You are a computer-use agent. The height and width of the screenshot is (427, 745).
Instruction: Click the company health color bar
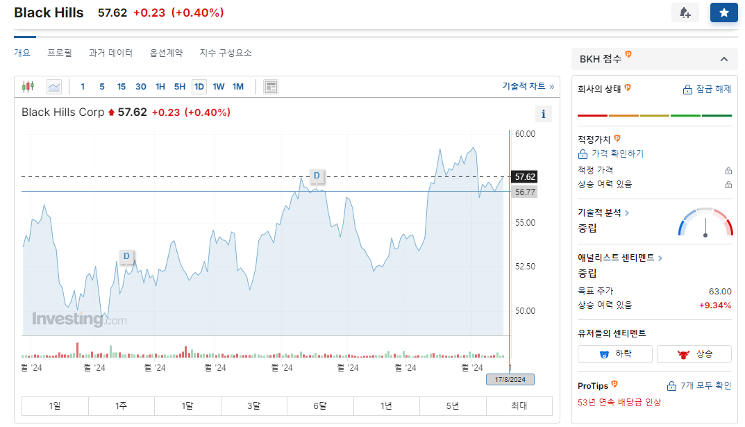click(x=655, y=115)
